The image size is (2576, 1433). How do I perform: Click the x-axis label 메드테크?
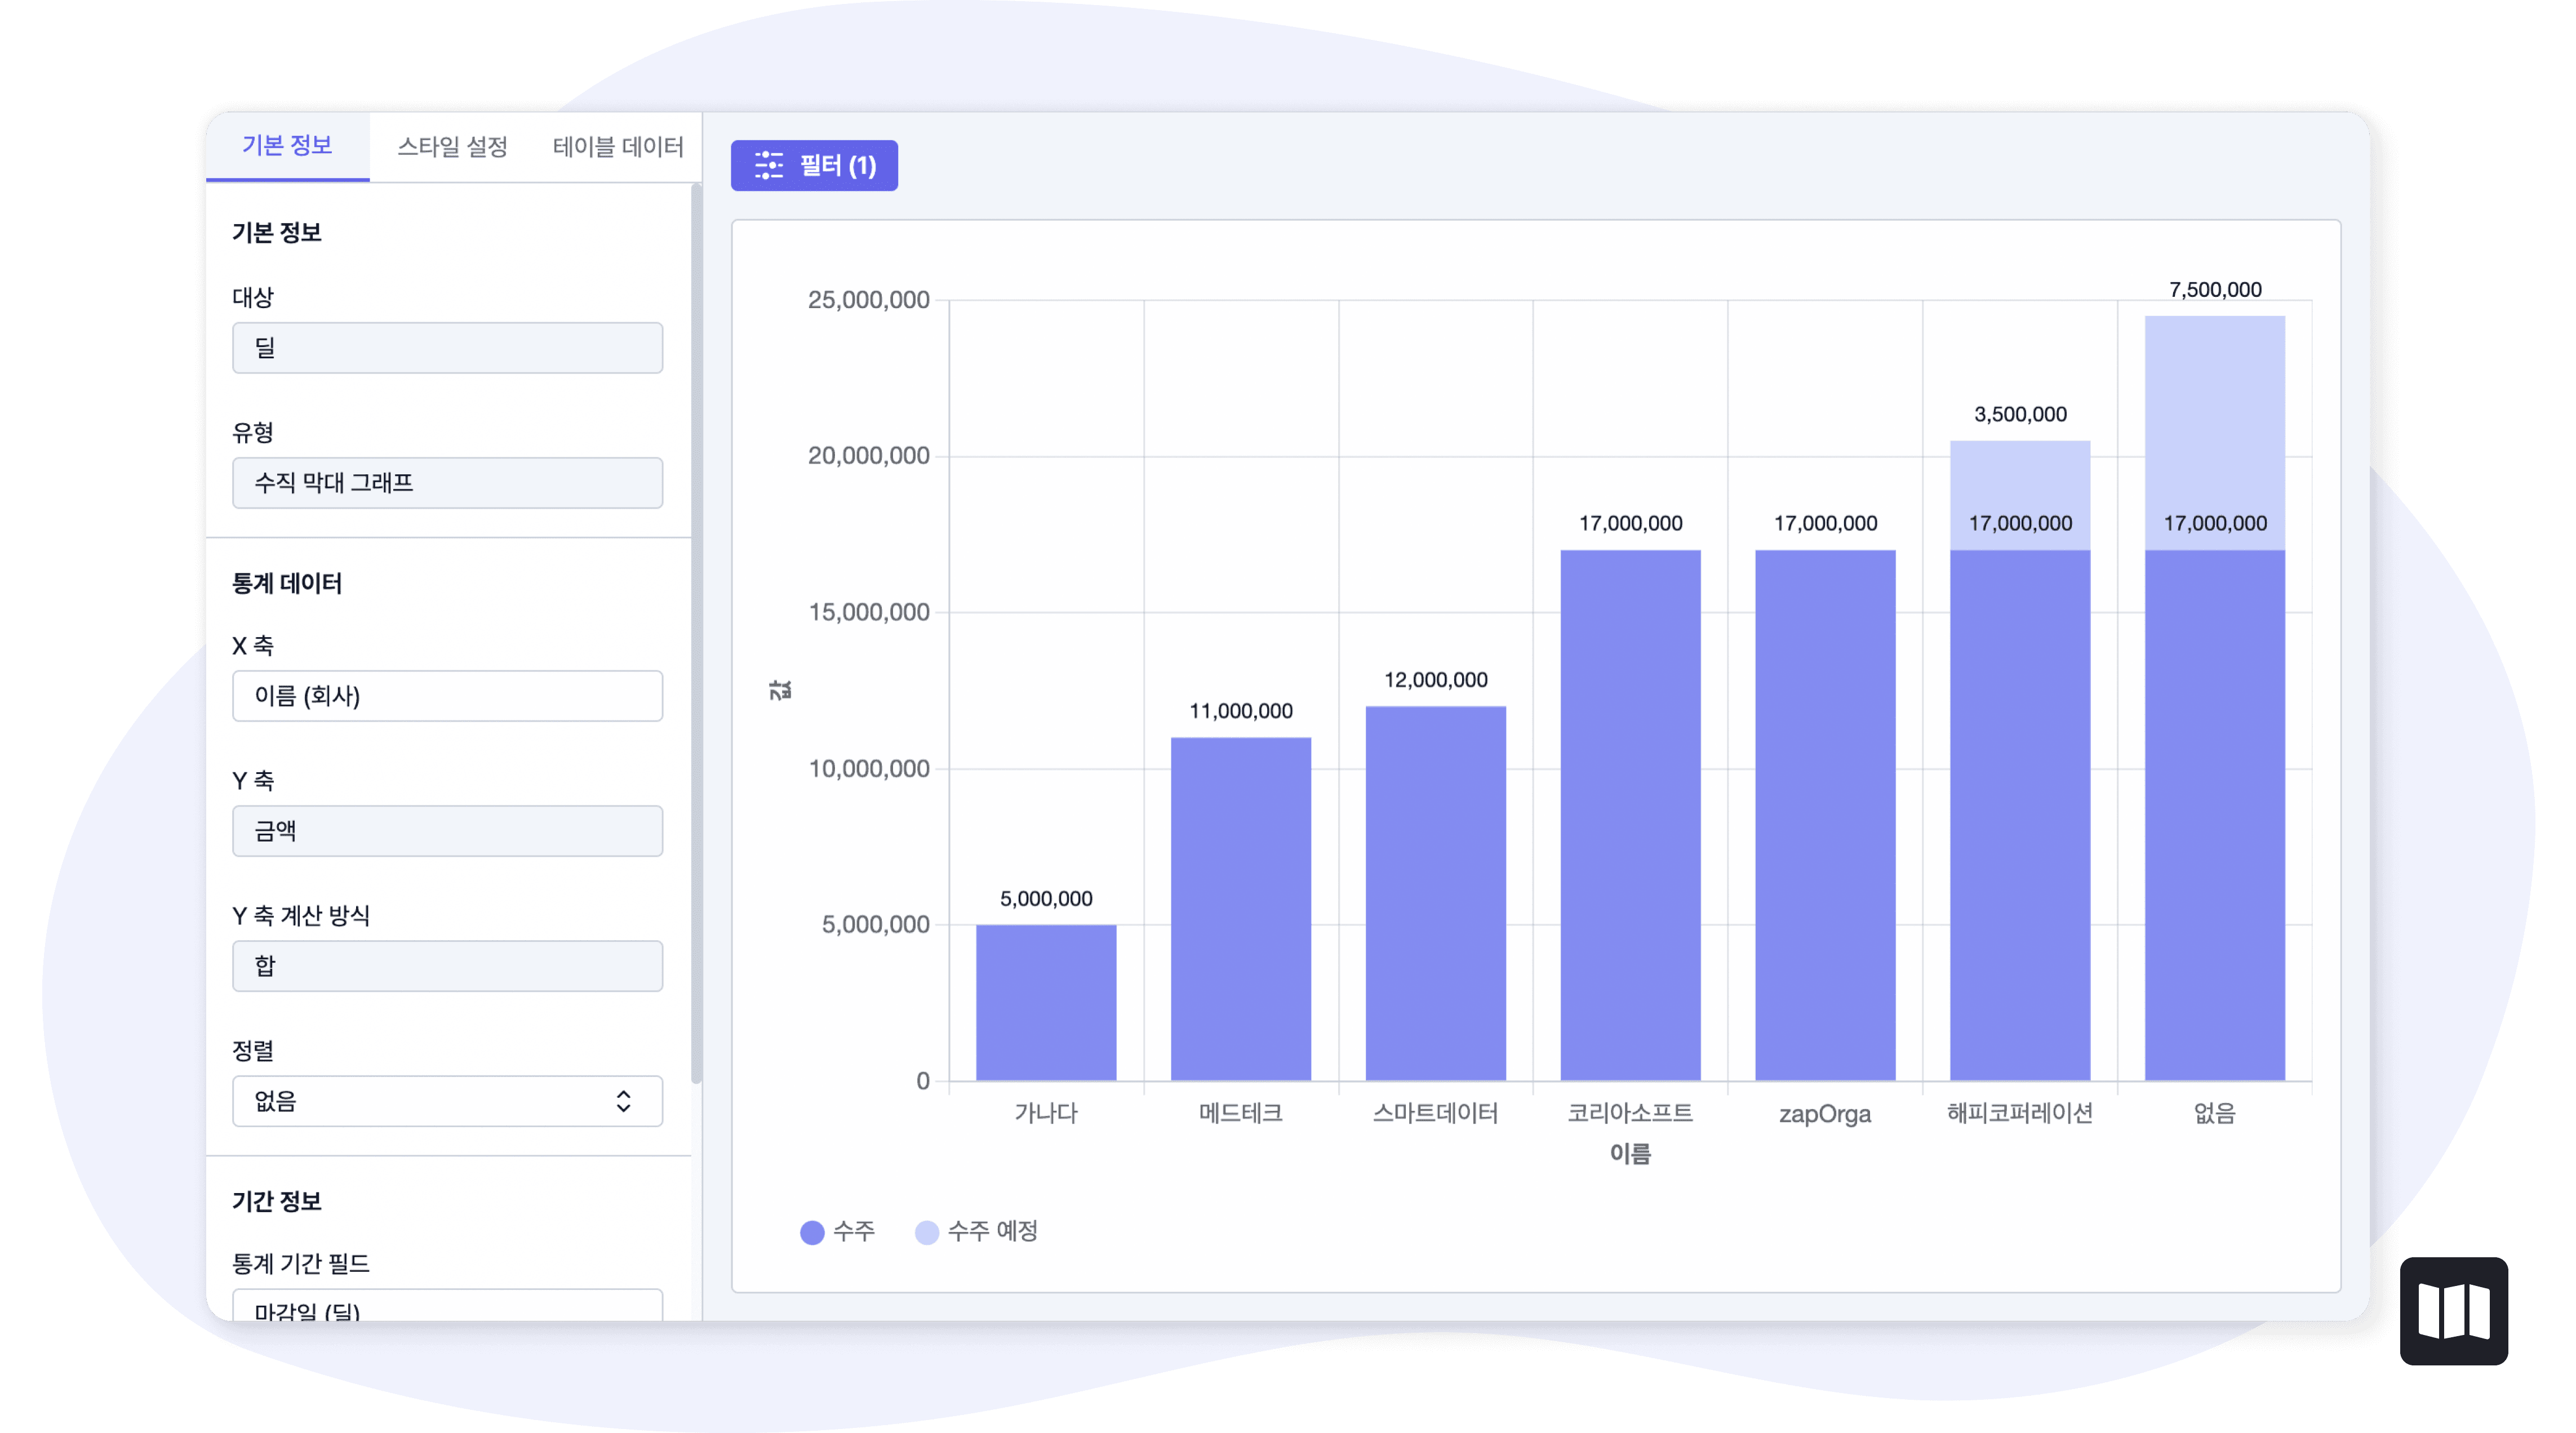coord(1241,1113)
